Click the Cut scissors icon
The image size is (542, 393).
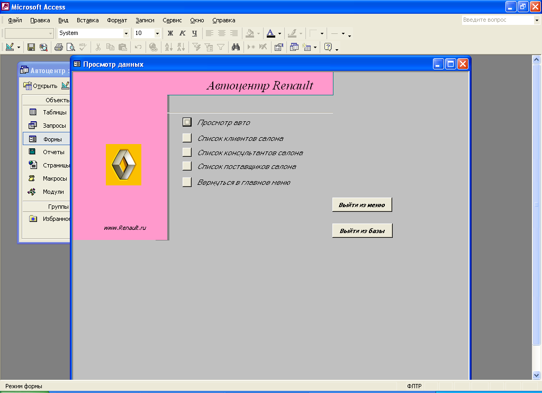98,47
